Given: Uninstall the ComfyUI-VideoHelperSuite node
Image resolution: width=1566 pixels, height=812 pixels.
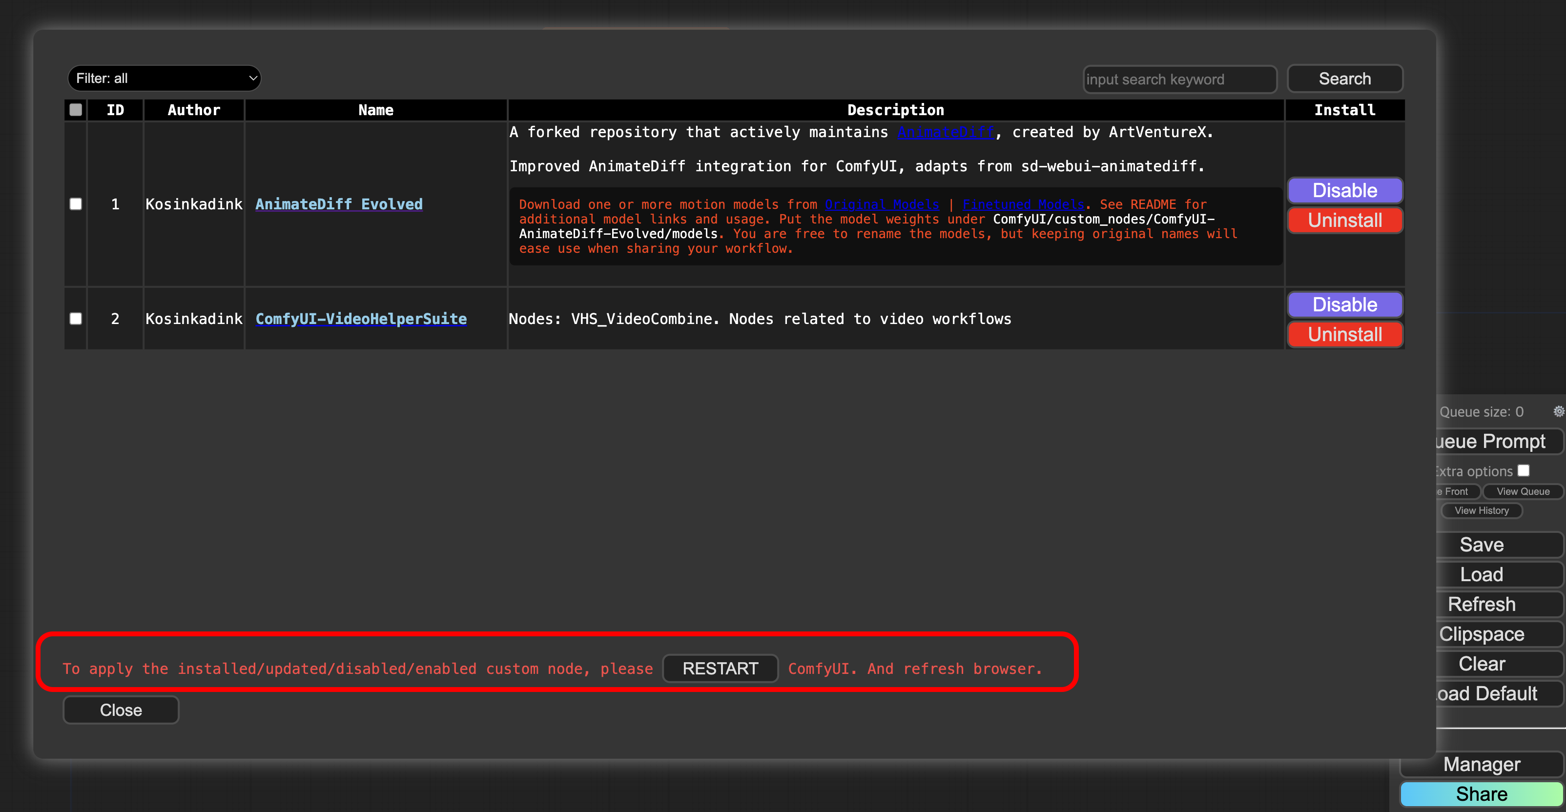Looking at the screenshot, I should (1344, 334).
